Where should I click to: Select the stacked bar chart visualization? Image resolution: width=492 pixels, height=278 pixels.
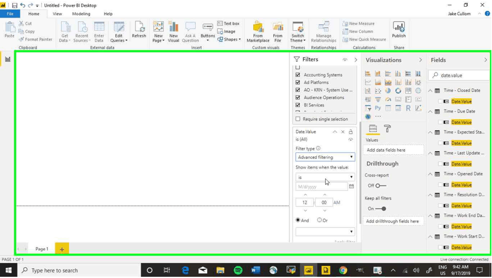tap(367, 74)
